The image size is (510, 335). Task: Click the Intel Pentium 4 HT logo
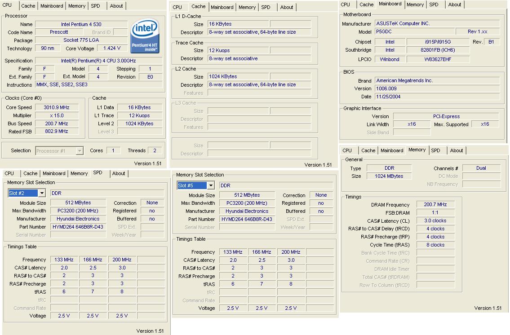click(145, 36)
